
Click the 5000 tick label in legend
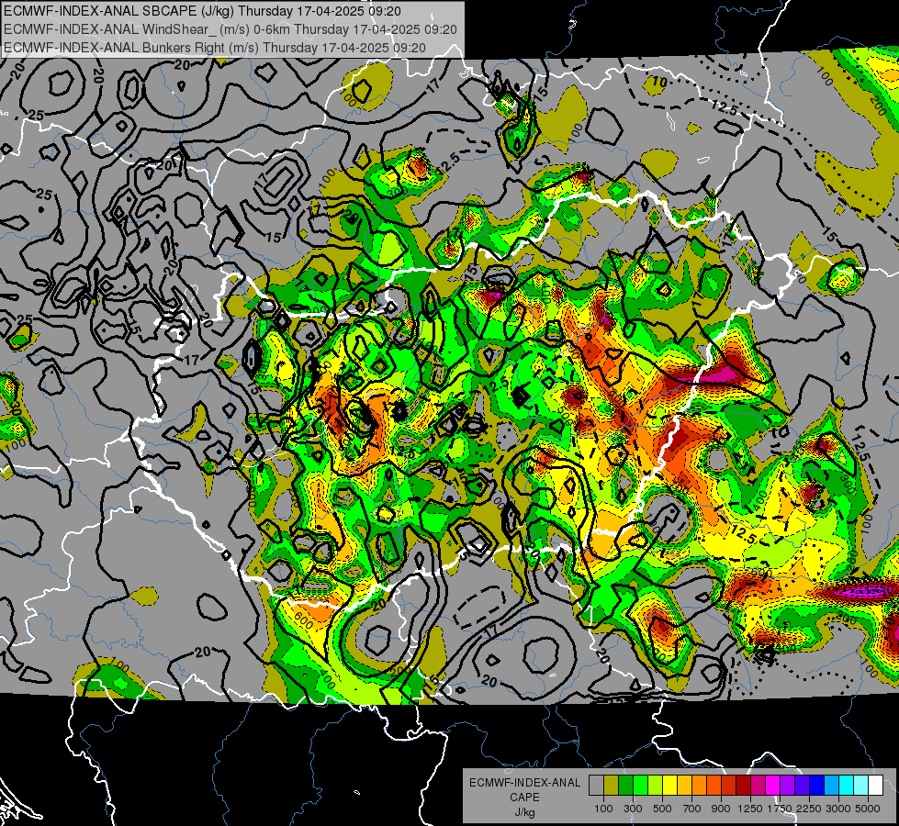coord(868,809)
